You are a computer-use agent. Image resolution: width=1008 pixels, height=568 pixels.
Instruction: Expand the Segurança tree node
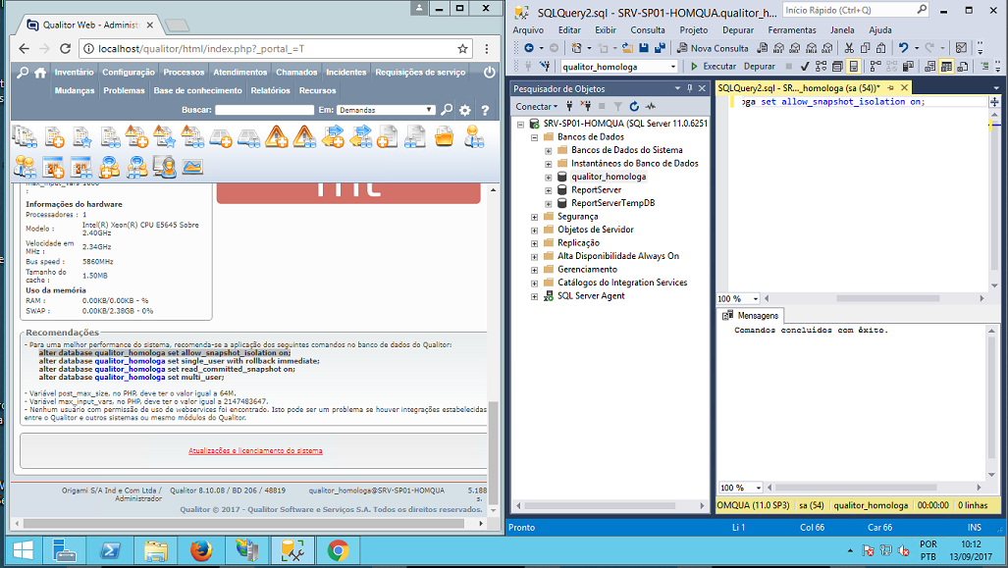coord(534,217)
